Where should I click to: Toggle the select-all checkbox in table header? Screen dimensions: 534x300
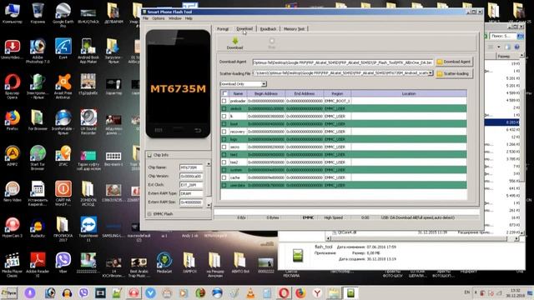pos(224,93)
